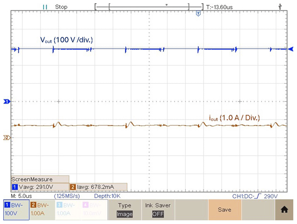Click the waveform memory position bar

tap(149, 7)
